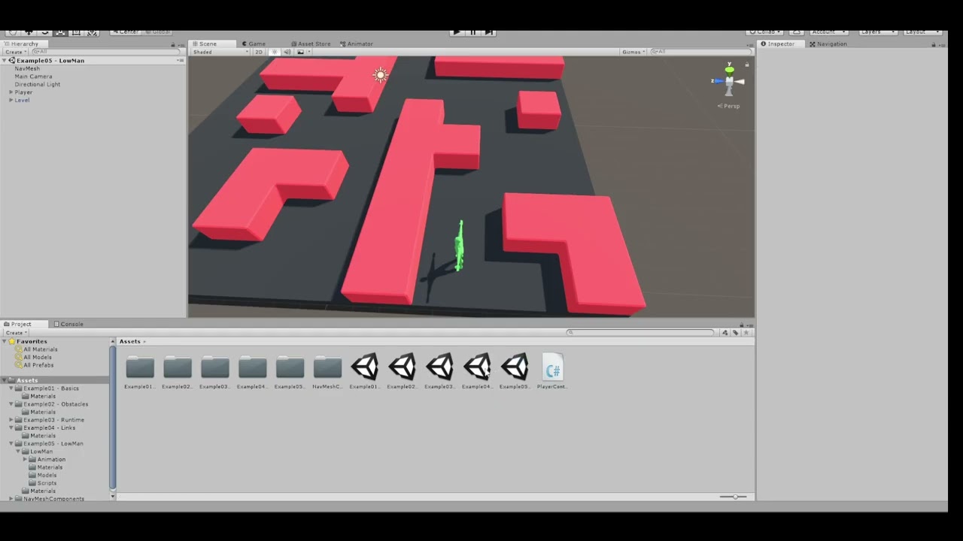The width and height of the screenshot is (963, 541).
Task: Expand Player object in Hierarchy
Action: pos(11,92)
